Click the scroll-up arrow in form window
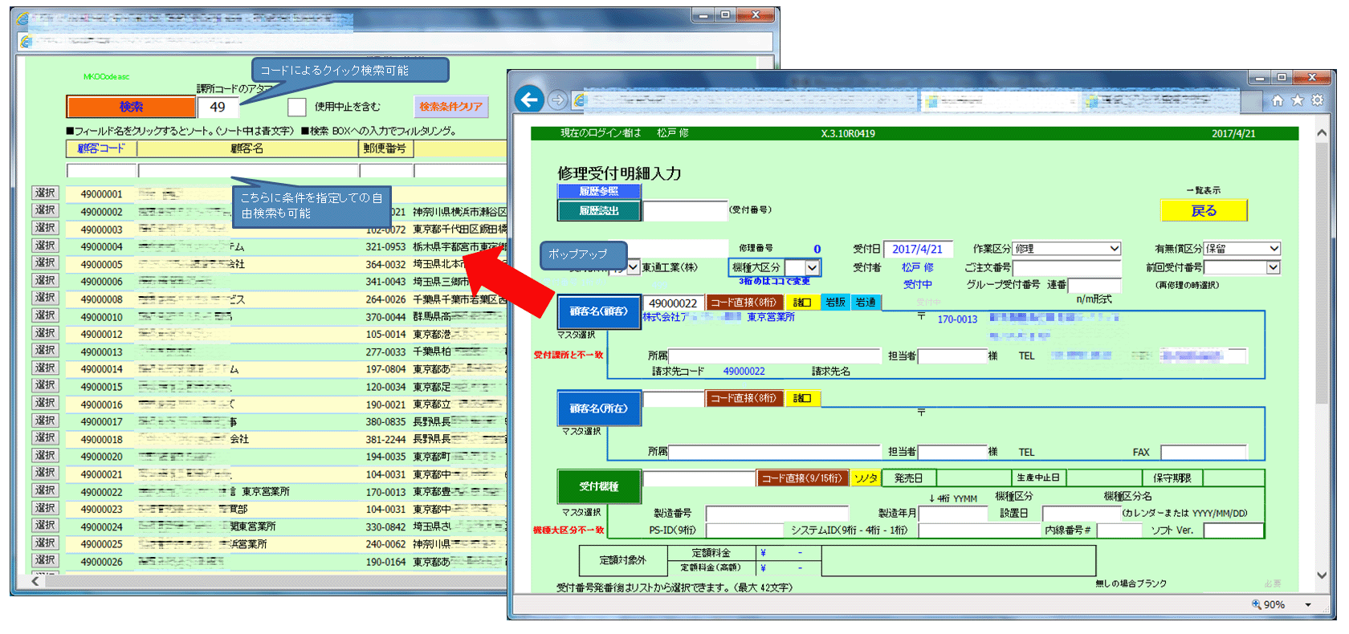Viewport: 1349px width, 634px height. click(1322, 133)
